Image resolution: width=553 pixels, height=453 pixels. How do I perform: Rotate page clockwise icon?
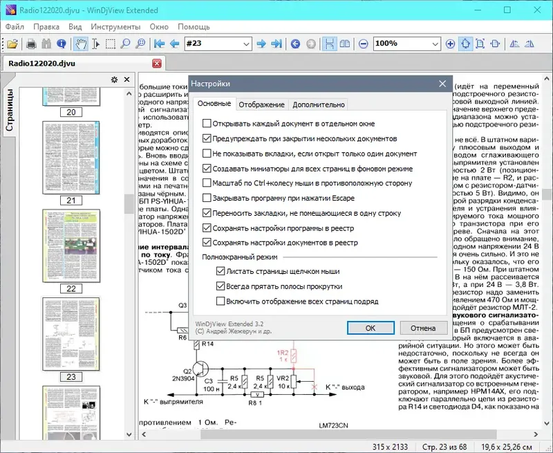tap(529, 44)
